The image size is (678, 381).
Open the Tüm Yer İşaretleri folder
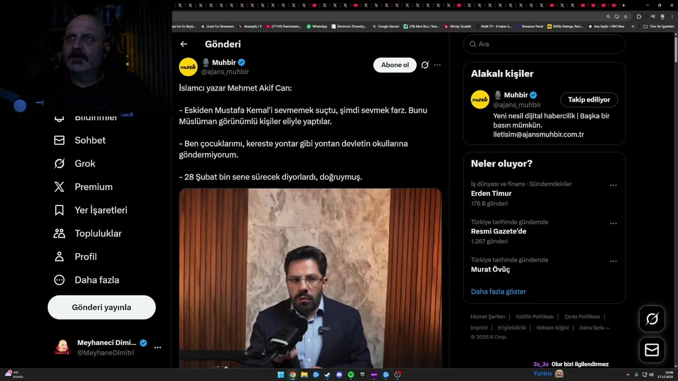[x=659, y=26]
